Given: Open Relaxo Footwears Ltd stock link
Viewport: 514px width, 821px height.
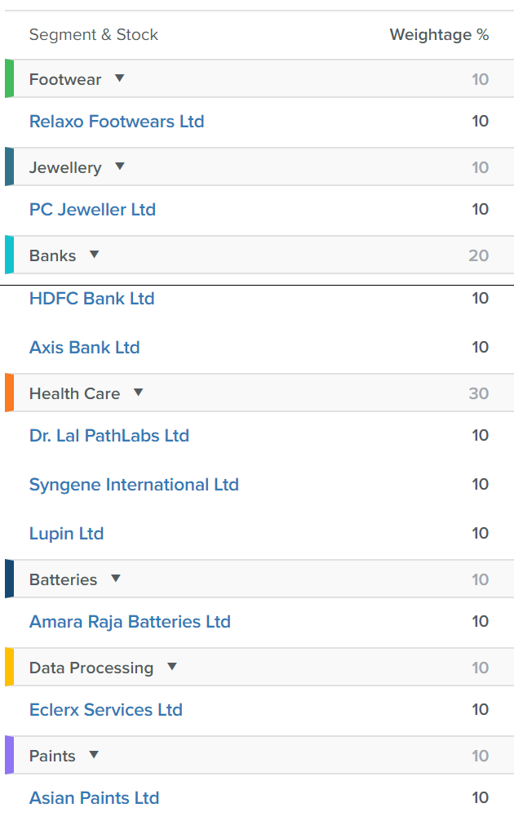Looking at the screenshot, I should point(117,122).
